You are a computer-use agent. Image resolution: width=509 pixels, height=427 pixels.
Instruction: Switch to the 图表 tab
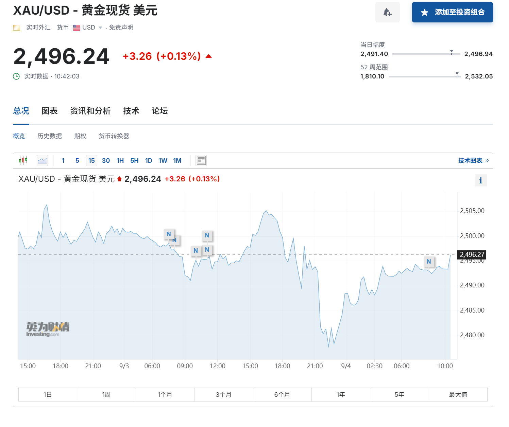coord(50,111)
